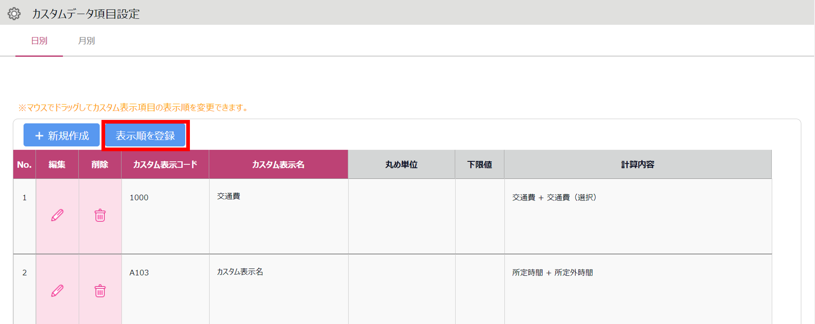Edit the 交通費 row with pencil icon
815x324 pixels.
tap(57, 215)
